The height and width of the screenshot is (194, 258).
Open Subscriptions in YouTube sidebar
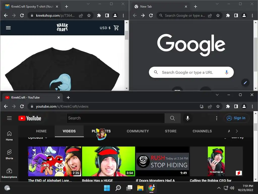(9, 173)
